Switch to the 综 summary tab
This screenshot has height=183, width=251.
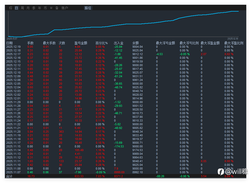11,8
